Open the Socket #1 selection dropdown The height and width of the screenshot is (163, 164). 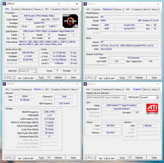tap(35, 71)
